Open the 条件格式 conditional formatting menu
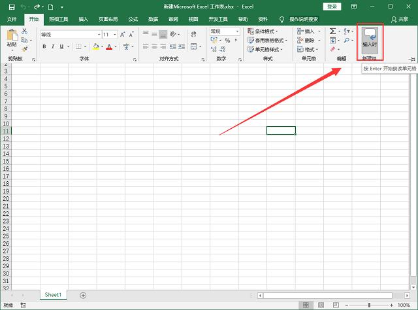The width and height of the screenshot is (418, 310). pyautogui.click(x=263, y=31)
